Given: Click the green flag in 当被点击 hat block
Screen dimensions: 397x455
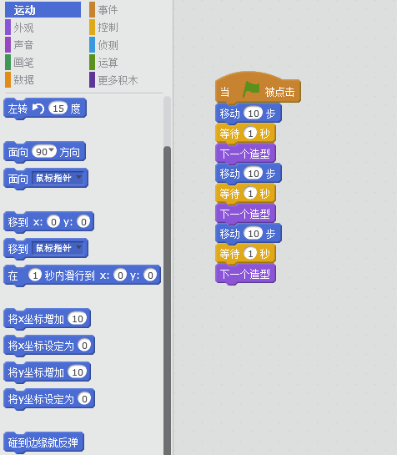Looking at the screenshot, I should 251,89.
